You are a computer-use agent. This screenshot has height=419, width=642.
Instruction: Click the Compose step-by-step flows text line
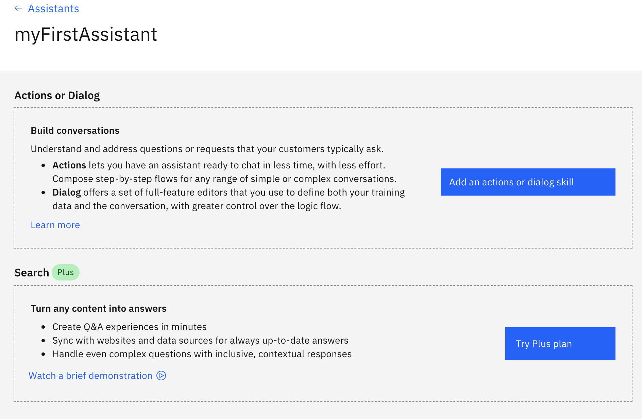tap(224, 179)
